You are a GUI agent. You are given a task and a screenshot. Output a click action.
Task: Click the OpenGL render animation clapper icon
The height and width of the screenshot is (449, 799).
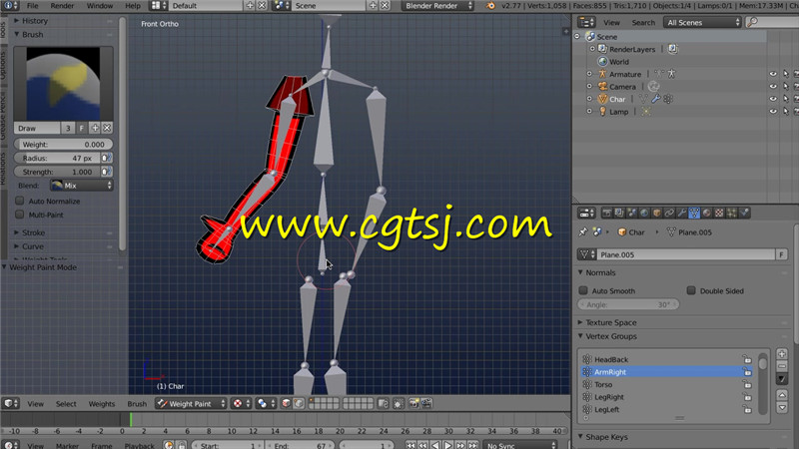tap(426, 404)
